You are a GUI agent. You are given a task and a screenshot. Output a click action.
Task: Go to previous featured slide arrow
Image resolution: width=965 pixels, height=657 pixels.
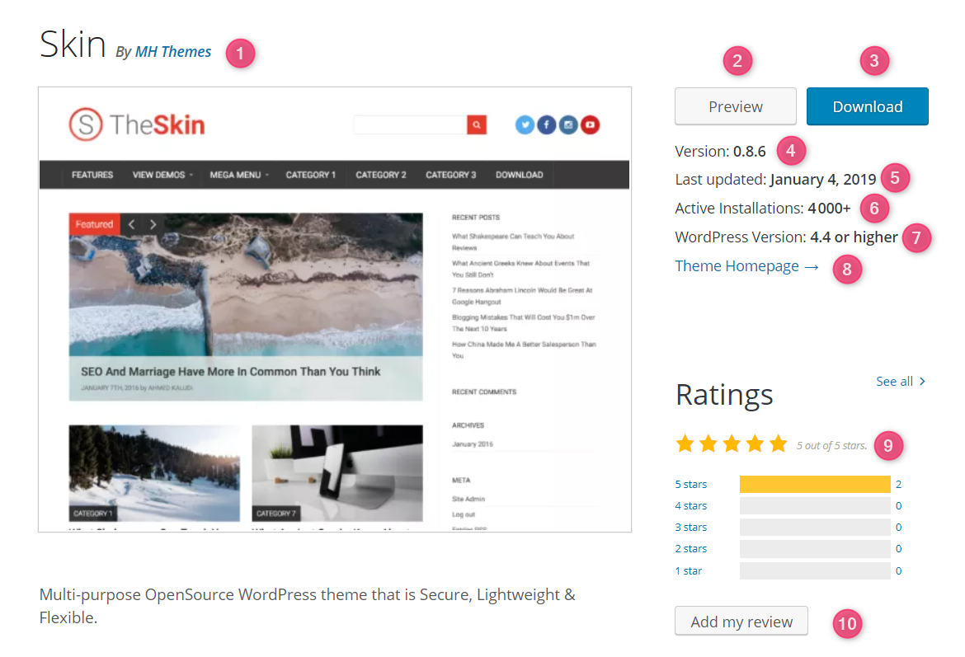pyautogui.click(x=131, y=224)
